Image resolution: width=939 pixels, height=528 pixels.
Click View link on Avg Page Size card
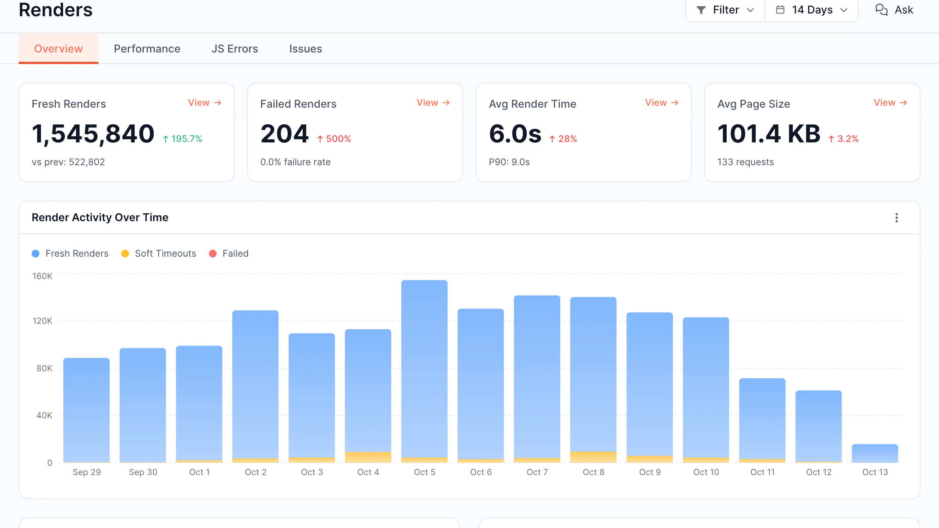click(890, 103)
